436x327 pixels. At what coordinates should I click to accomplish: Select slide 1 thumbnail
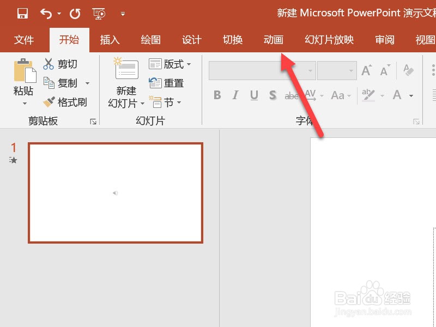pyautogui.click(x=116, y=193)
